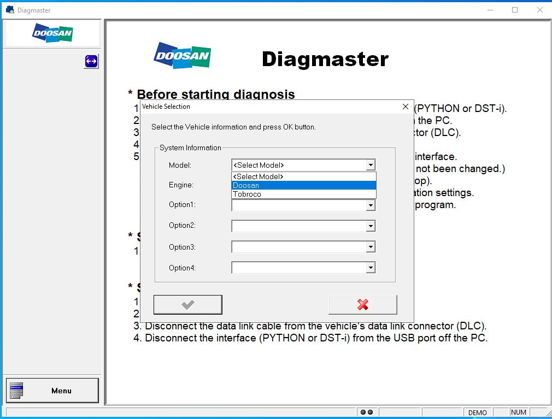The height and width of the screenshot is (419, 552).
Task: Cancel with the red X button
Action: click(x=362, y=305)
